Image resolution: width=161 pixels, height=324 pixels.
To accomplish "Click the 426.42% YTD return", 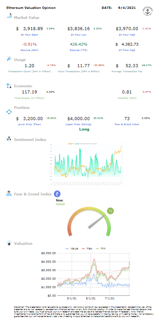I will coord(78,44).
